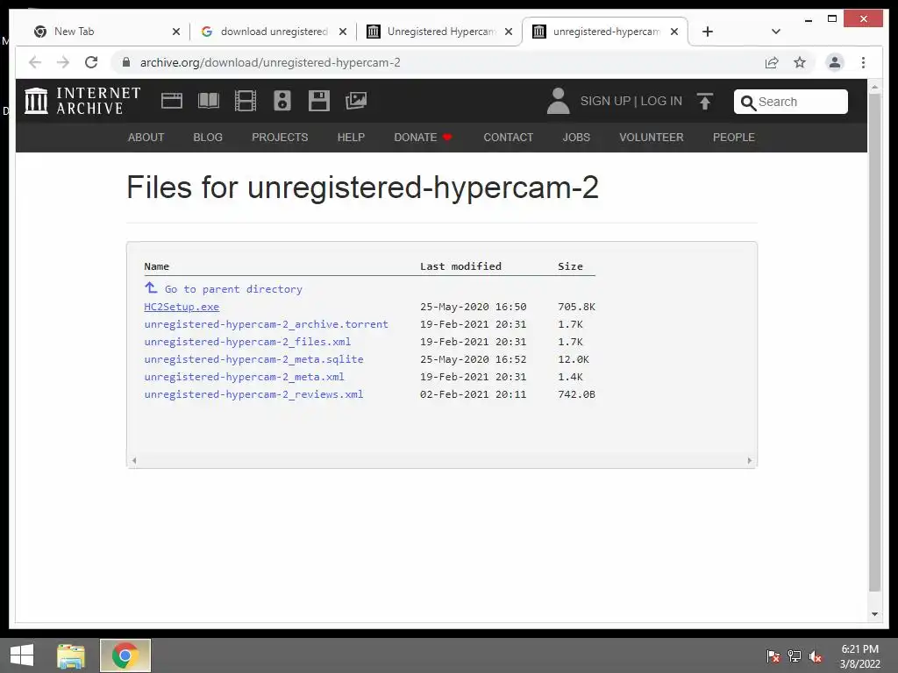Open the Audio speaker icon
The height and width of the screenshot is (673, 898).
pyautogui.click(x=282, y=101)
